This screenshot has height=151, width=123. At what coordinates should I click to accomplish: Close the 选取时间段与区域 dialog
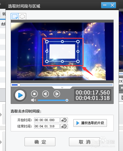112,5
